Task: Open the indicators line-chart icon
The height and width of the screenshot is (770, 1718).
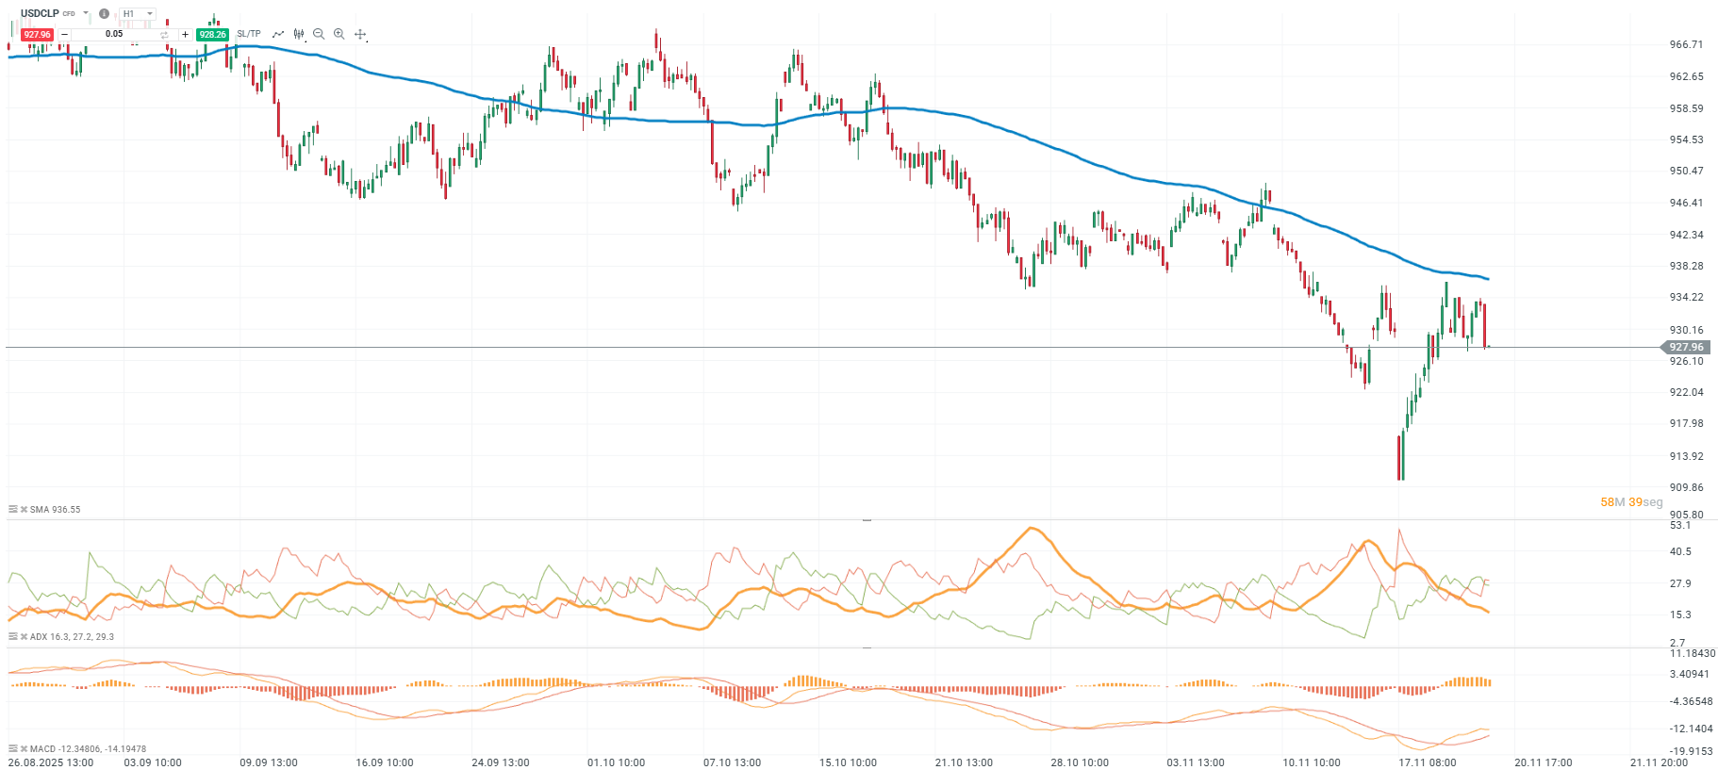Action: pos(278,34)
